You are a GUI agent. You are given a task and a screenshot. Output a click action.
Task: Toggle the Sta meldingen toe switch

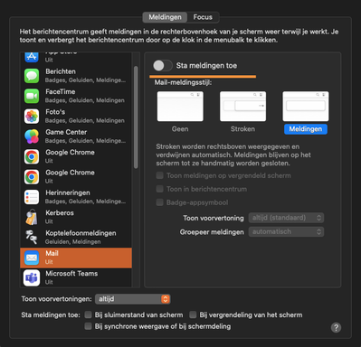pos(163,65)
